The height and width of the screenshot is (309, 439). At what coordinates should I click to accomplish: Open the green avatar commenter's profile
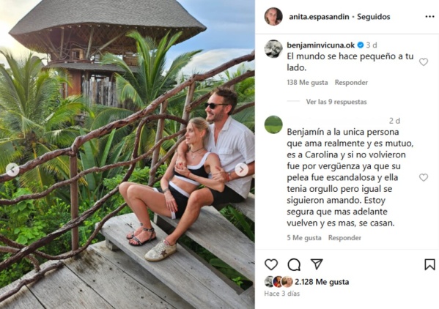(x=273, y=124)
